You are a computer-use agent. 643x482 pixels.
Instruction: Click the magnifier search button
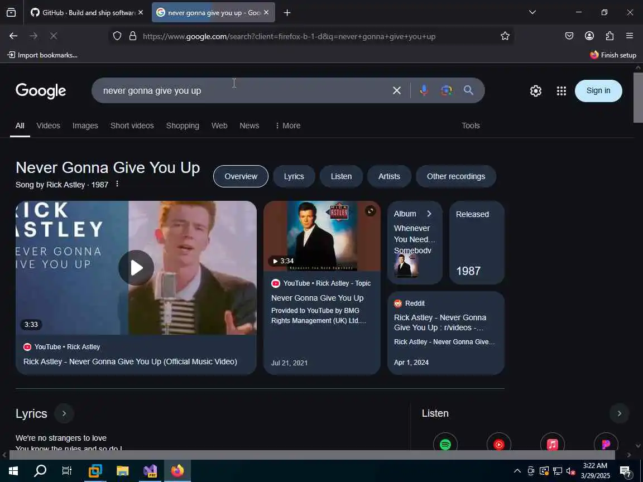click(x=469, y=90)
